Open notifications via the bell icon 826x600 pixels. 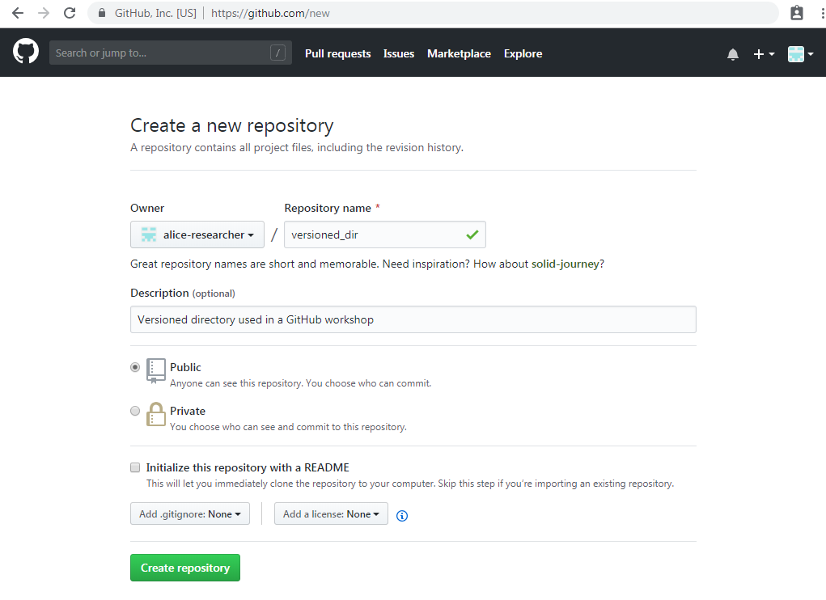[732, 53]
